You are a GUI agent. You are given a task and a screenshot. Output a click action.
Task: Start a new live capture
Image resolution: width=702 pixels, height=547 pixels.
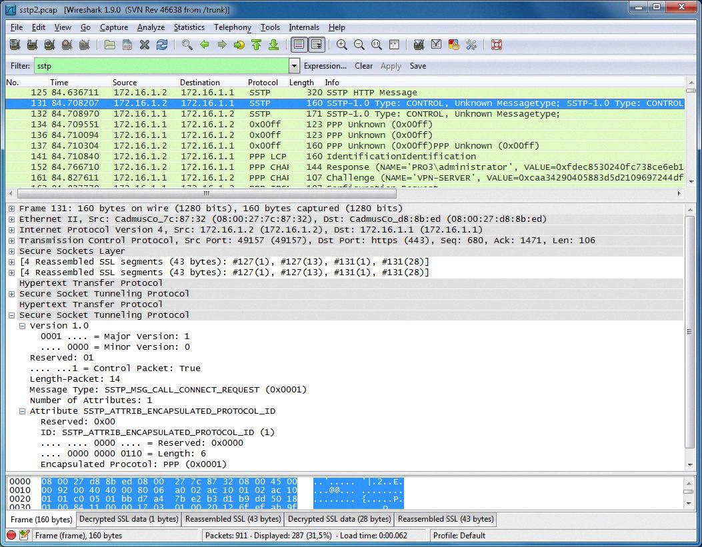pyautogui.click(x=49, y=45)
